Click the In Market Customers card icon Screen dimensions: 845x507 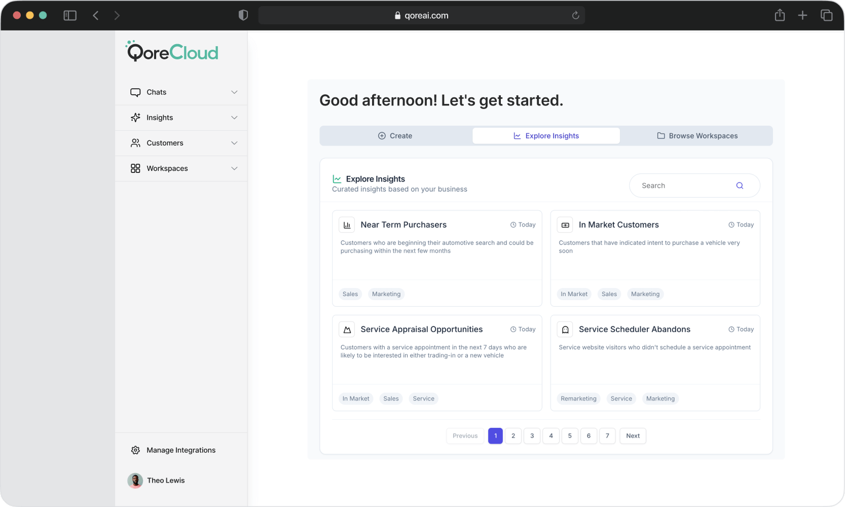[x=565, y=225]
